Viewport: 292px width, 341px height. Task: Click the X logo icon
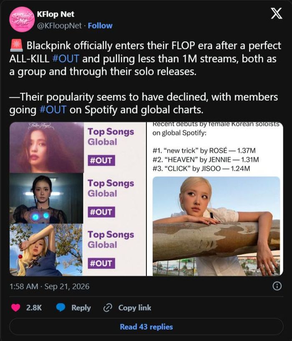pyautogui.click(x=277, y=13)
